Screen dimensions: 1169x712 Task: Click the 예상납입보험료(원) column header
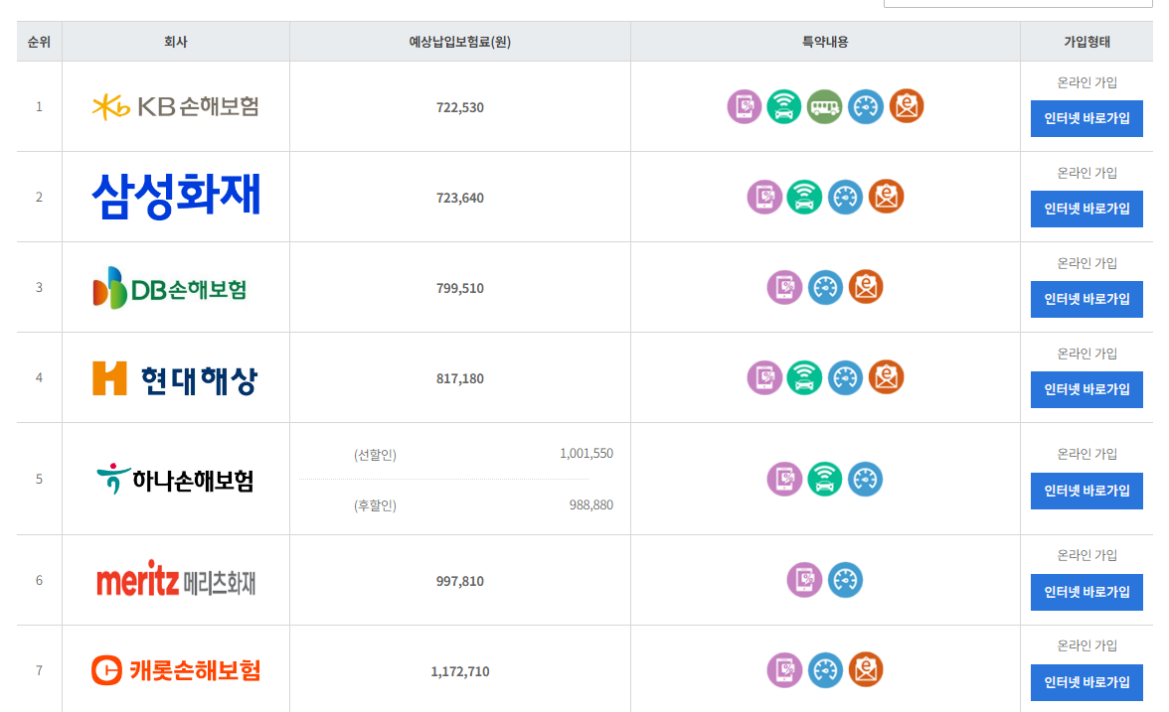pos(460,42)
